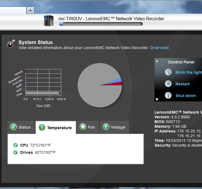
Task: Click the Pictures label on bar chart
Action: [x=17, y=82]
